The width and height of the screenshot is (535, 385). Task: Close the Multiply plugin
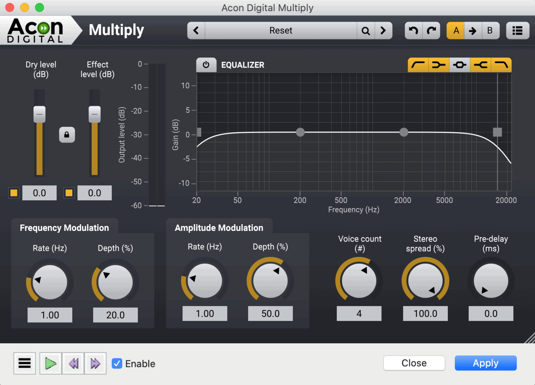[414, 363]
